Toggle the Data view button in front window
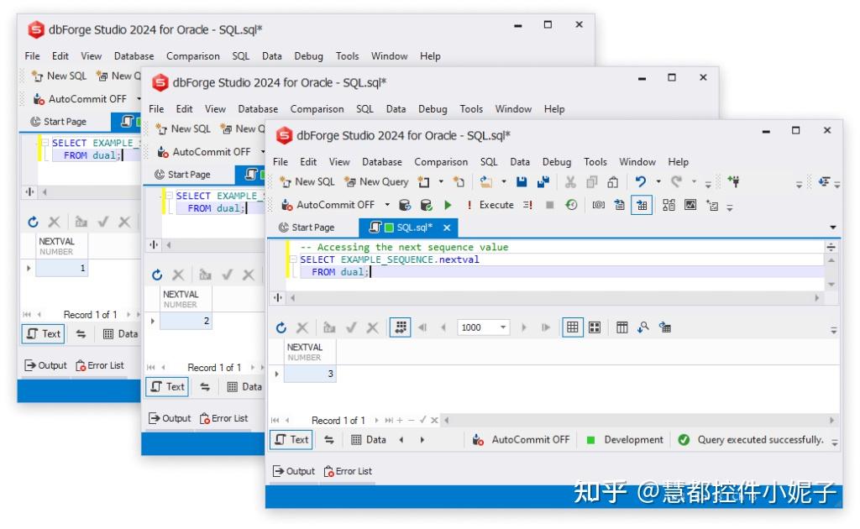Viewport: 860px width, 529px height. (x=369, y=440)
